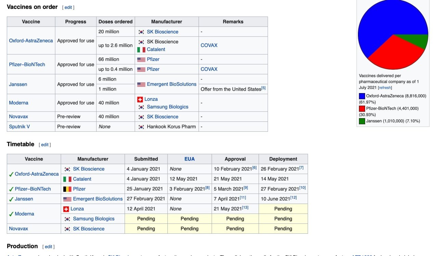Edit the Timetable section
438x256 pixels.
45,145
